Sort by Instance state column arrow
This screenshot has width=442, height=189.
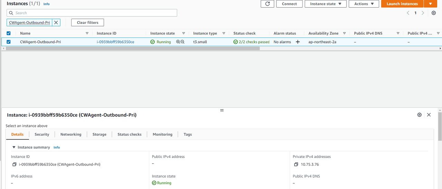point(183,33)
